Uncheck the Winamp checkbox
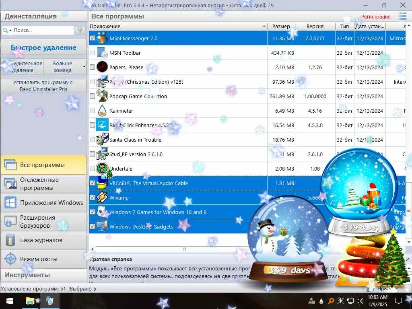Image resolution: width=412 pixels, height=309 pixels. (x=92, y=197)
